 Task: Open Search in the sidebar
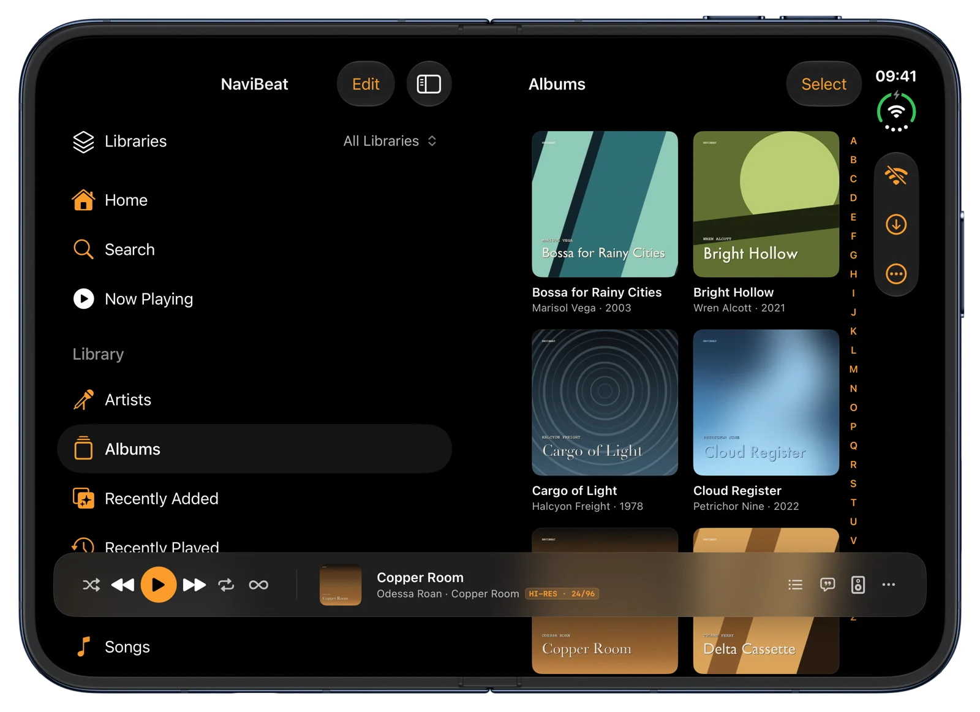pyautogui.click(x=254, y=249)
